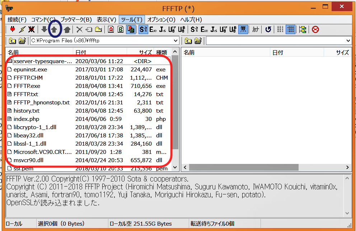Click the Rename icon in toolbar
The height and width of the screenshot is (231, 356).
[89, 29]
